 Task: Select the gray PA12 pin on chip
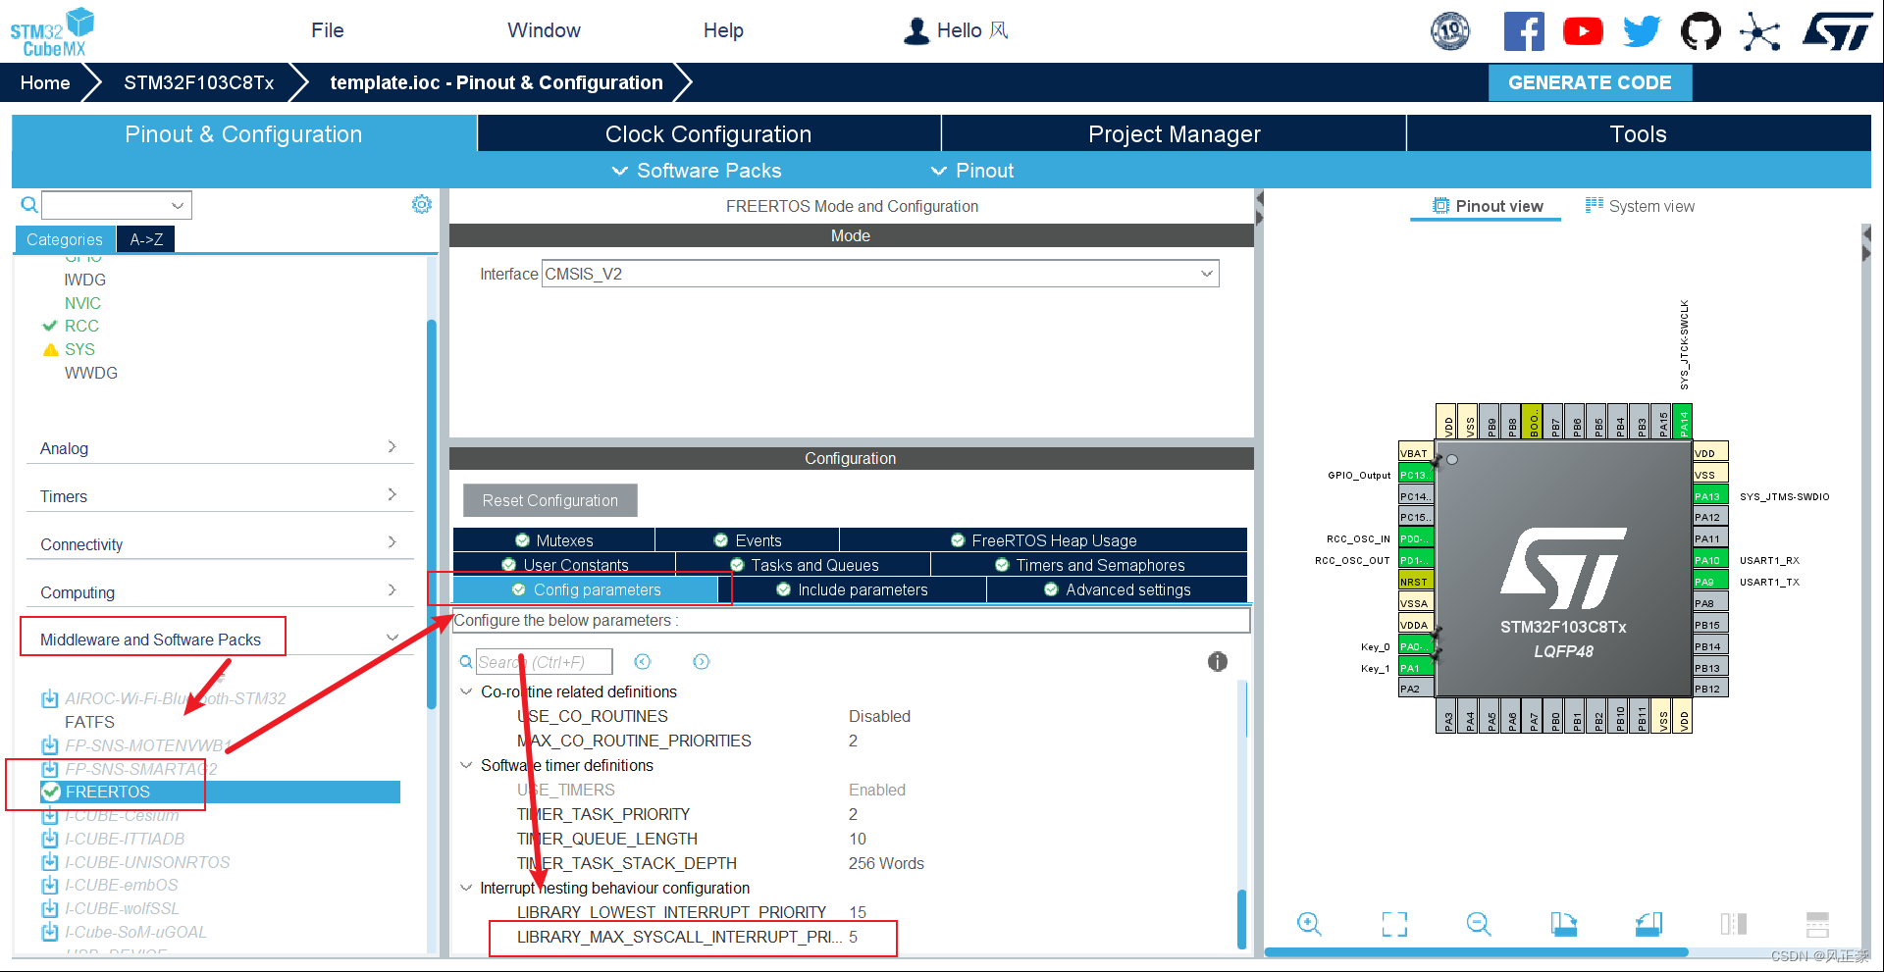click(1710, 517)
